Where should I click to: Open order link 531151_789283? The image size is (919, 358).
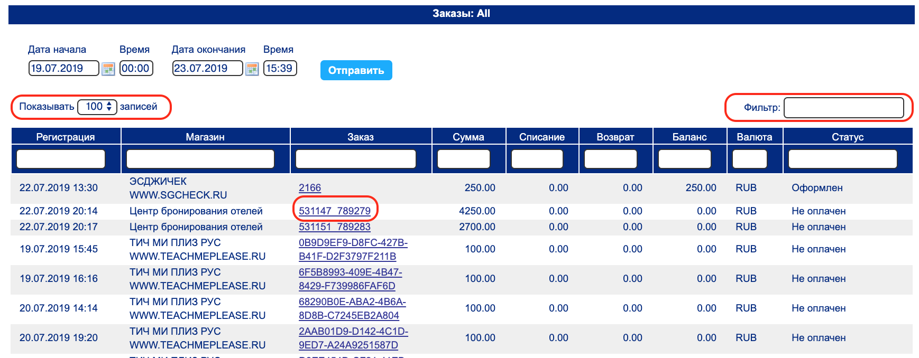click(335, 227)
